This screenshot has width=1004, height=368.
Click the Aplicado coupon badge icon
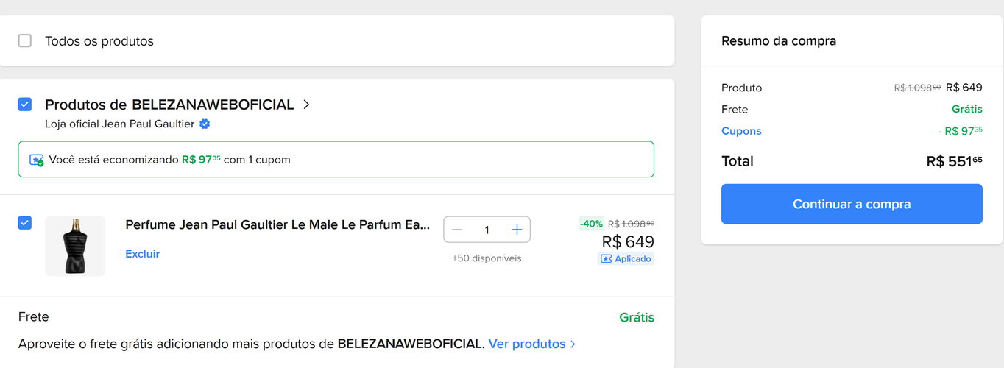607,259
